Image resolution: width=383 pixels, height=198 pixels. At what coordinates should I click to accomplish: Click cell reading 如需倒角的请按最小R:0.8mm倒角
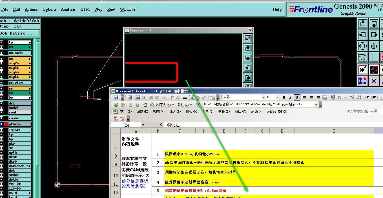point(269,190)
